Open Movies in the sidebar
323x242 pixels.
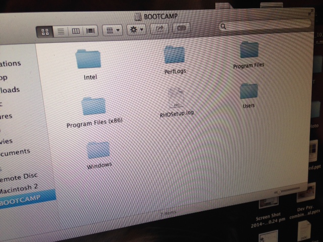(6, 142)
